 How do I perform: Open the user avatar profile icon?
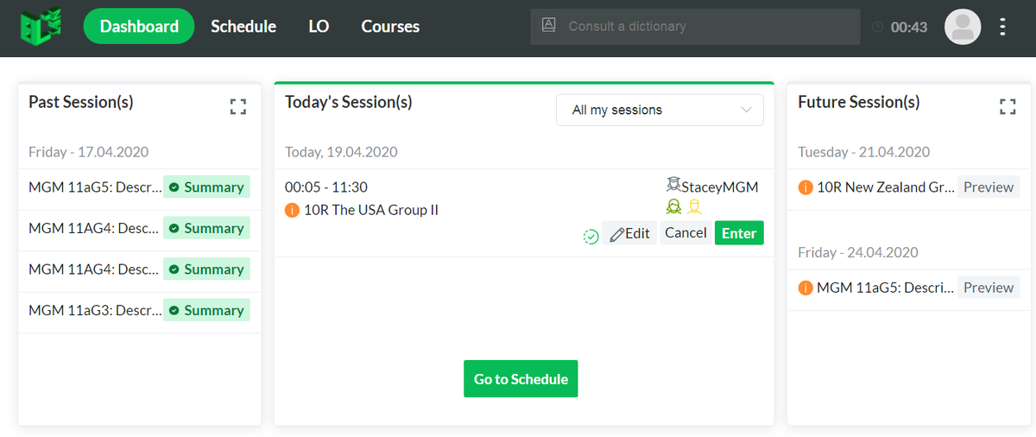point(963,27)
